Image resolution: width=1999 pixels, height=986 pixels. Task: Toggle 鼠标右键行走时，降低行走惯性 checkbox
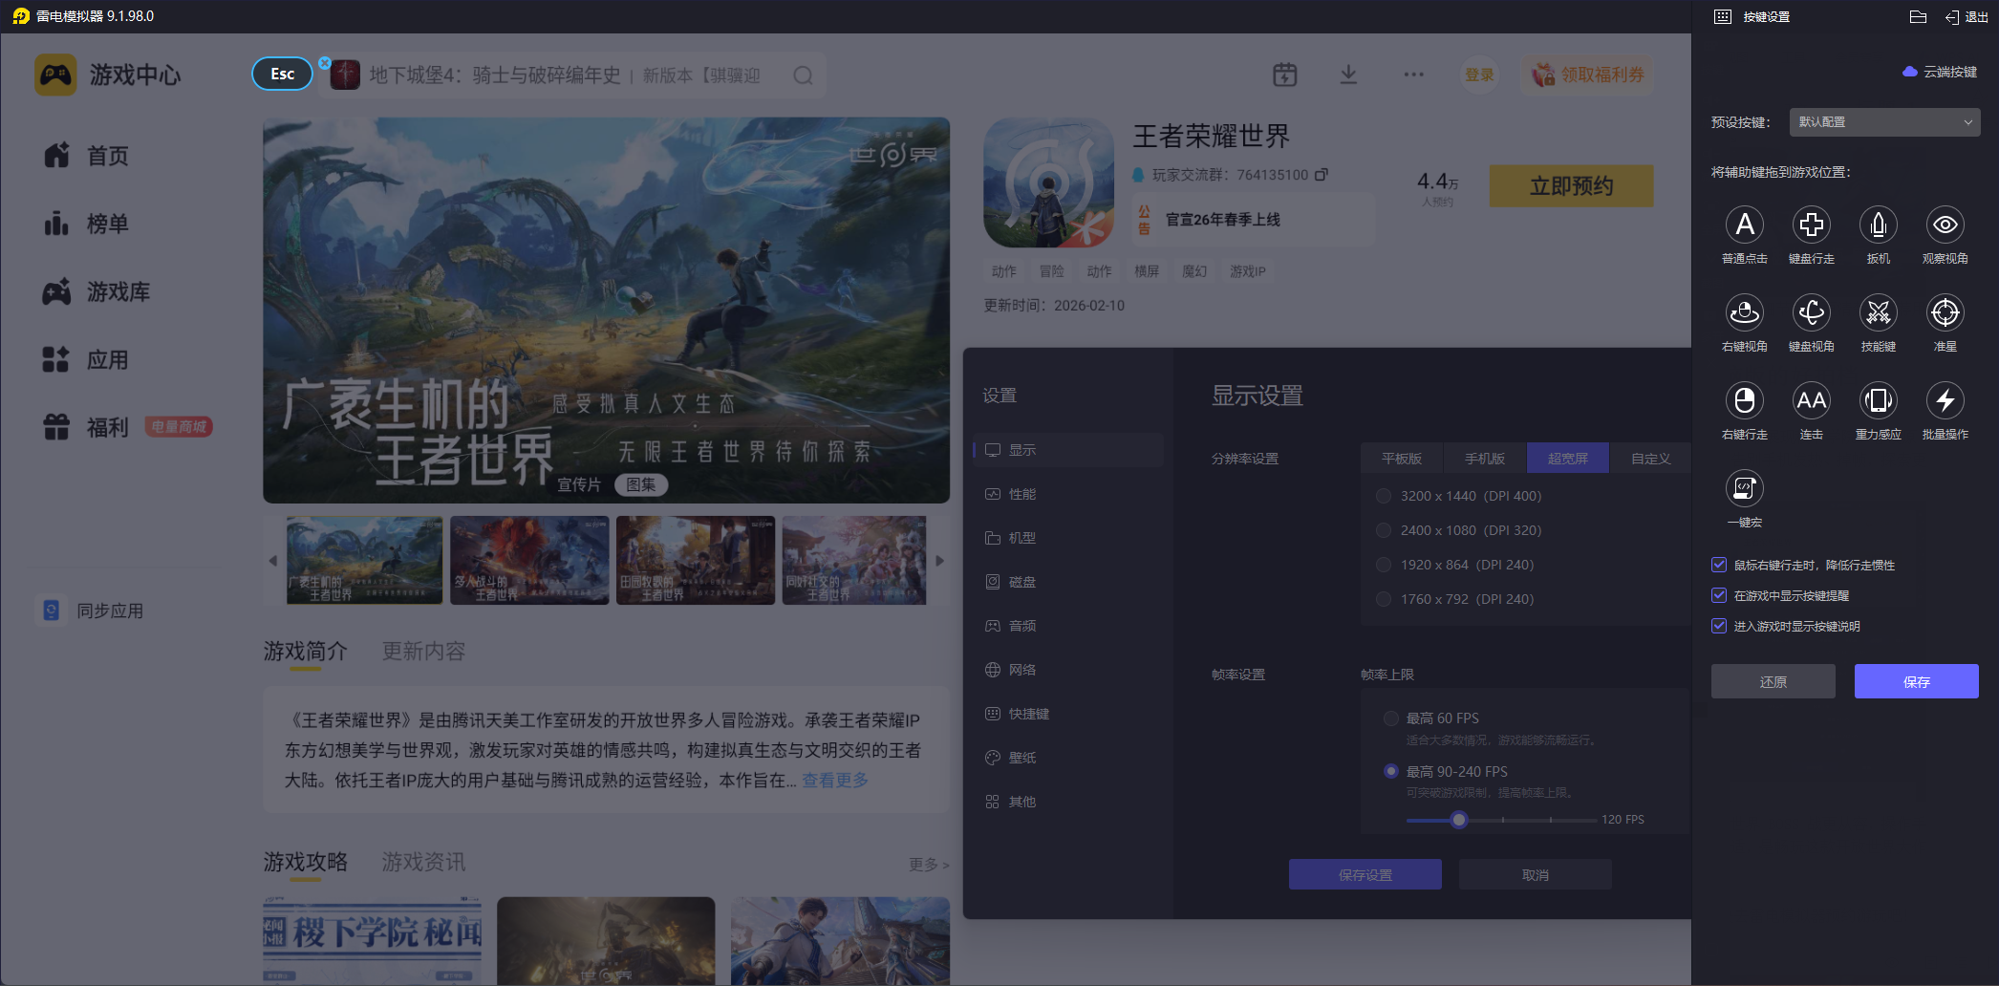coord(1719,565)
